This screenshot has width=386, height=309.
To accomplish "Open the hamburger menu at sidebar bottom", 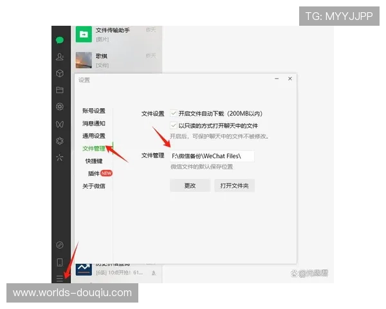I will click(60, 279).
